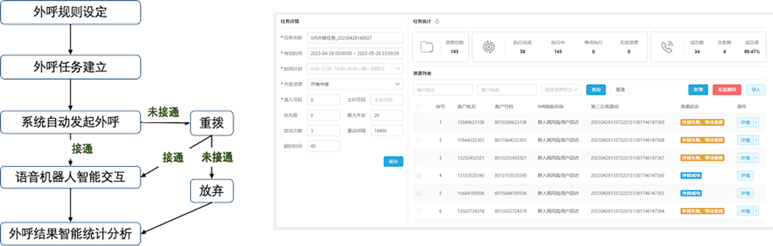Check the checkbox for row 13022724378
Image resolution: width=773 pixels, height=246 pixels.
pyautogui.click(x=419, y=211)
